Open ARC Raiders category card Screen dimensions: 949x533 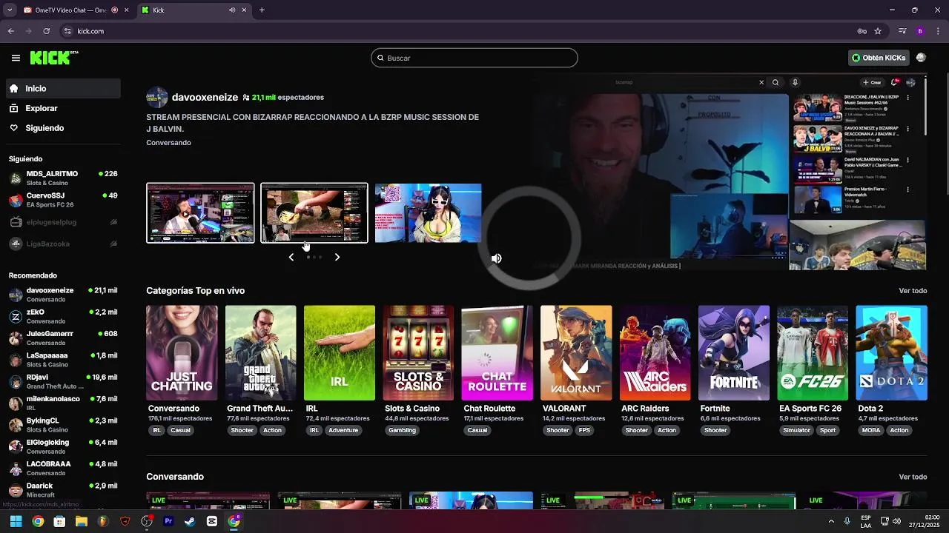pos(655,353)
